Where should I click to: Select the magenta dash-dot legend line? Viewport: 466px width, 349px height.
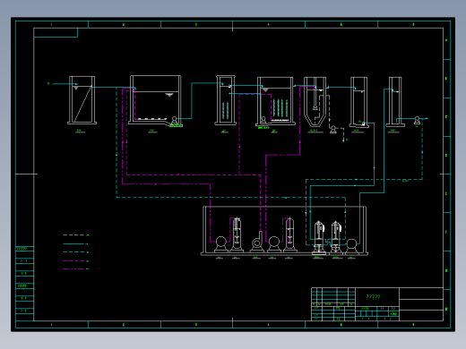(73, 269)
